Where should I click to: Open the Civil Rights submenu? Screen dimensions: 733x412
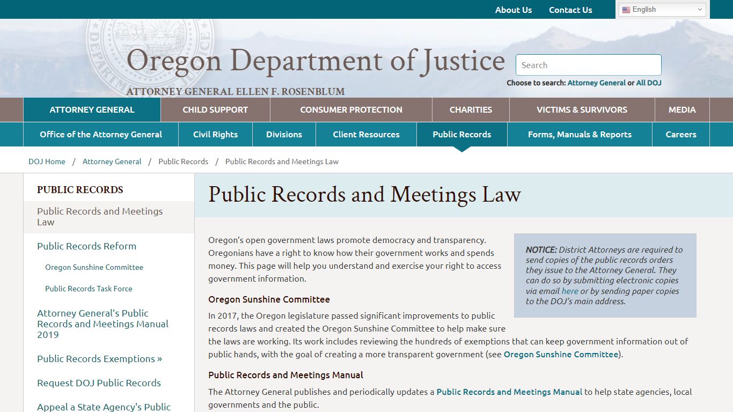215,134
